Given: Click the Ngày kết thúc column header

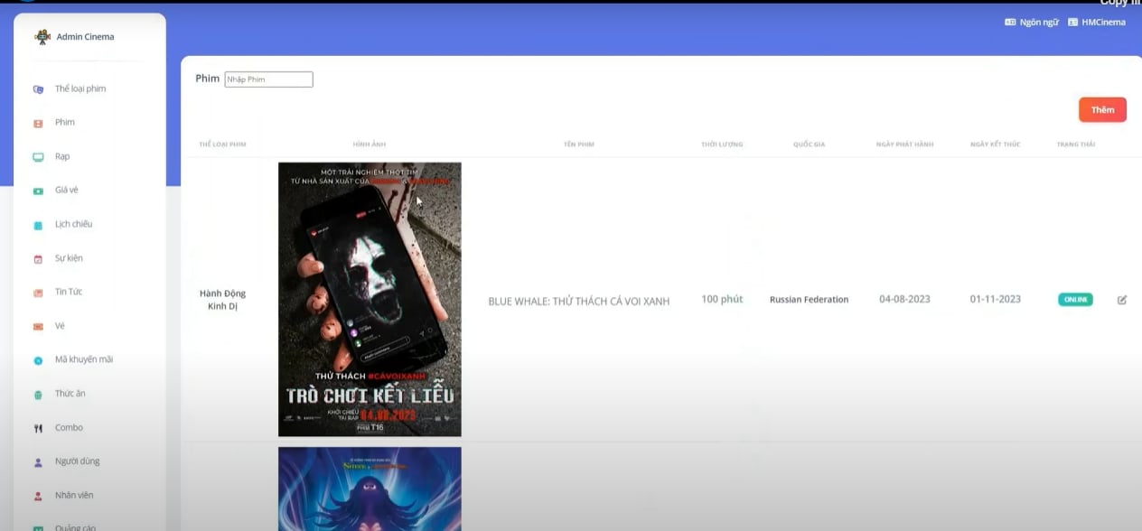Looking at the screenshot, I should point(996,144).
